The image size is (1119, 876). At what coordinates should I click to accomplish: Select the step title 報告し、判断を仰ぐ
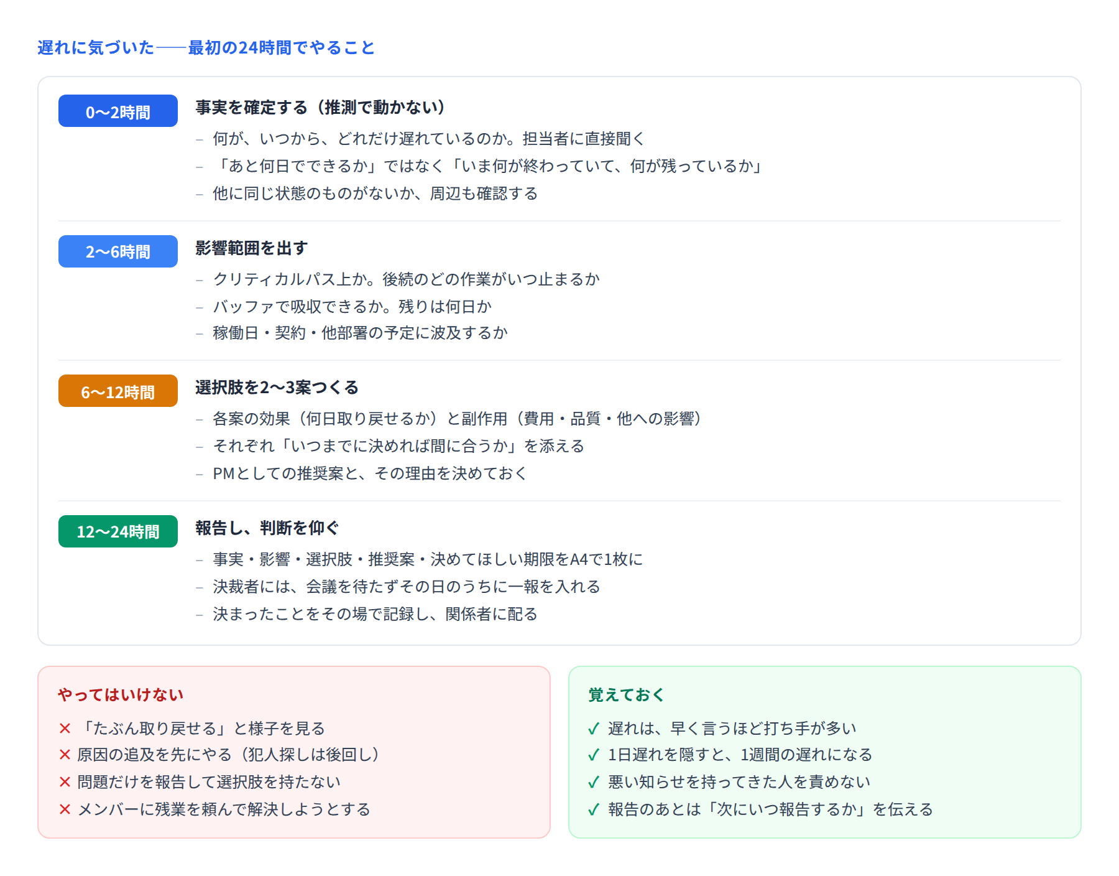pyautogui.click(x=267, y=528)
